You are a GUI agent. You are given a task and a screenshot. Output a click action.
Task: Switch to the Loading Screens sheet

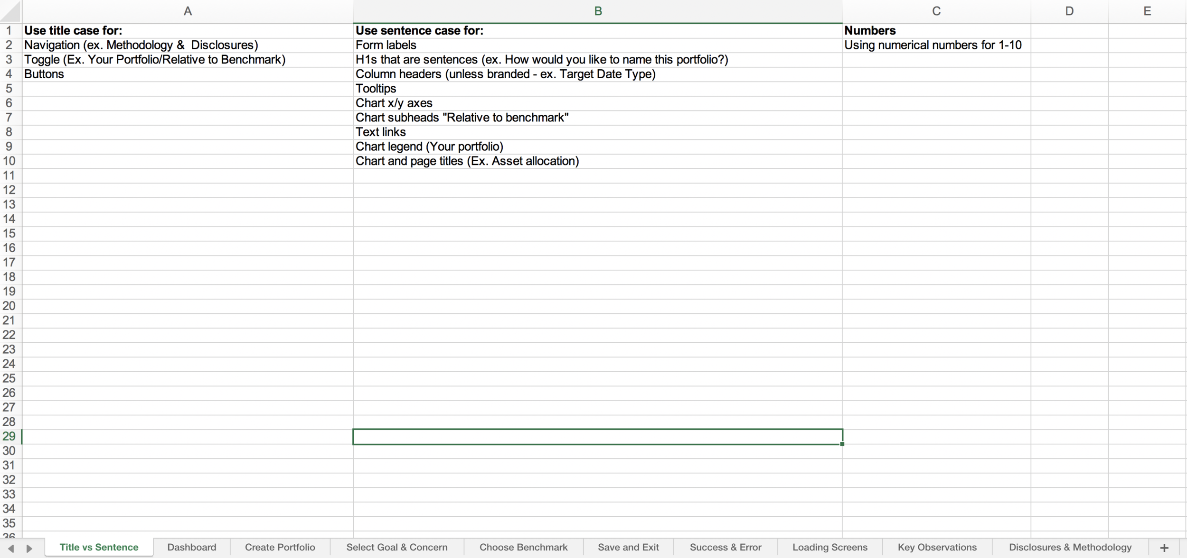coord(830,547)
